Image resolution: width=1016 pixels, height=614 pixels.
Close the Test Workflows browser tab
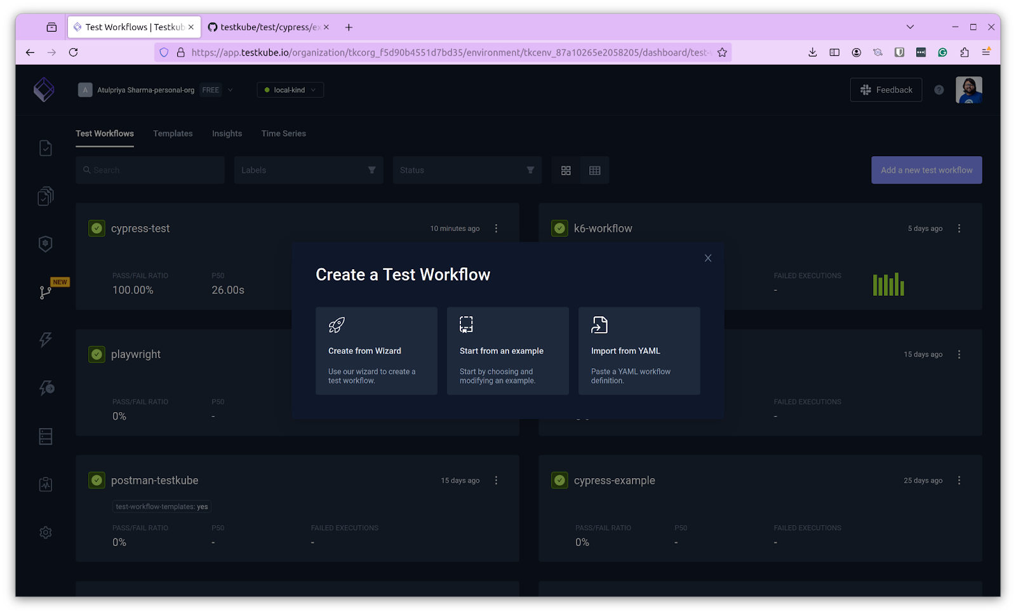tap(191, 27)
